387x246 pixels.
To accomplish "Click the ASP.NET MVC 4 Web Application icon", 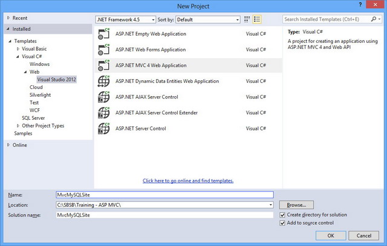I will [103, 65].
